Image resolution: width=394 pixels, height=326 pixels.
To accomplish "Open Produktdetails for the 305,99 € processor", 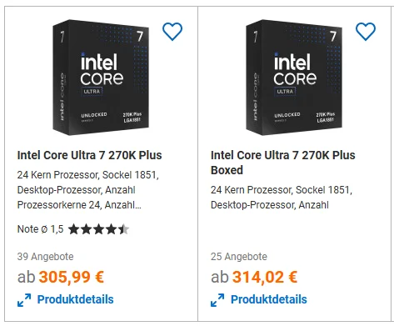I will (75, 299).
